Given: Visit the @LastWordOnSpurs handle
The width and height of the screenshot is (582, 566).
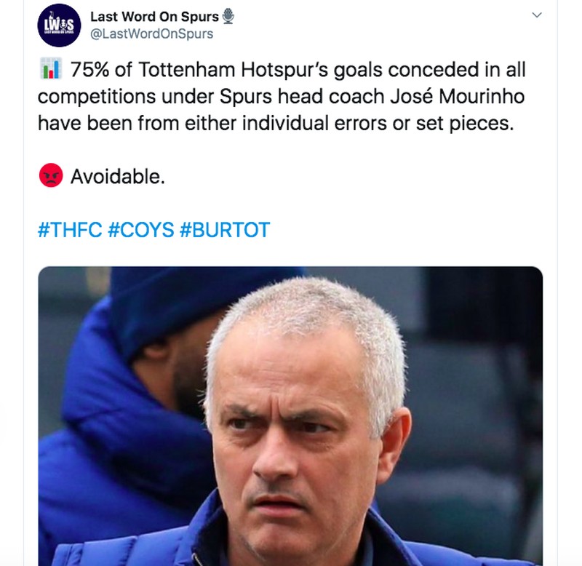Looking at the screenshot, I should point(152,32).
